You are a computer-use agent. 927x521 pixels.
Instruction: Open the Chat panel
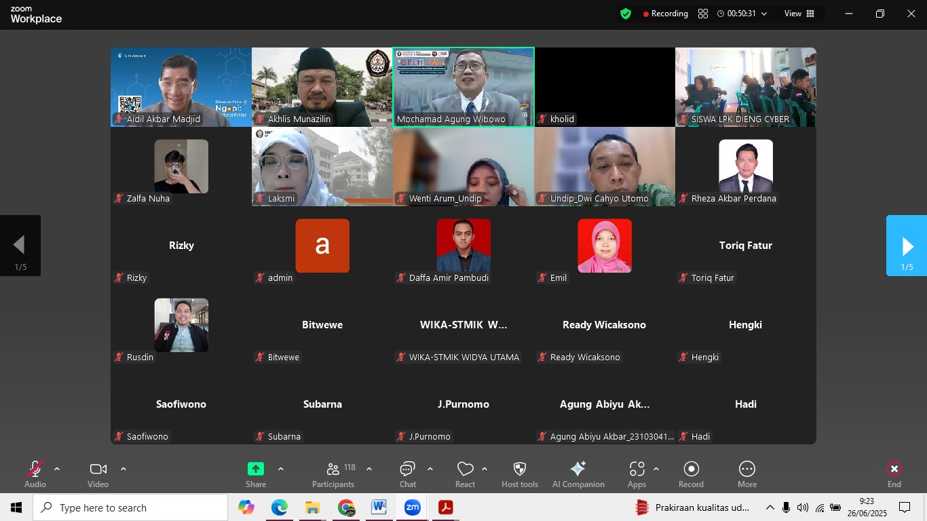click(x=407, y=469)
